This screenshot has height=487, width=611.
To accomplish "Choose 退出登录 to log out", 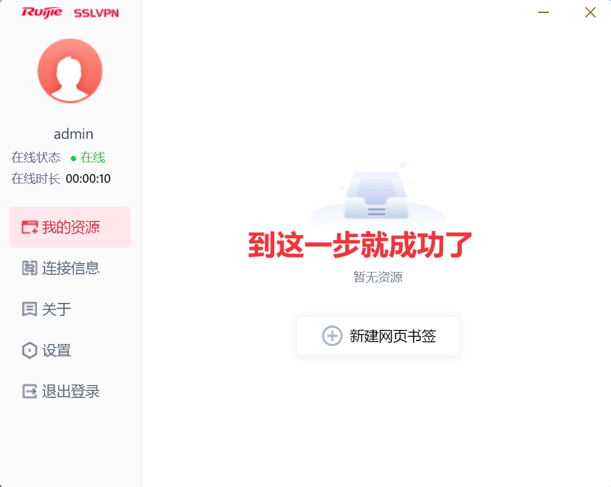I will point(70,391).
